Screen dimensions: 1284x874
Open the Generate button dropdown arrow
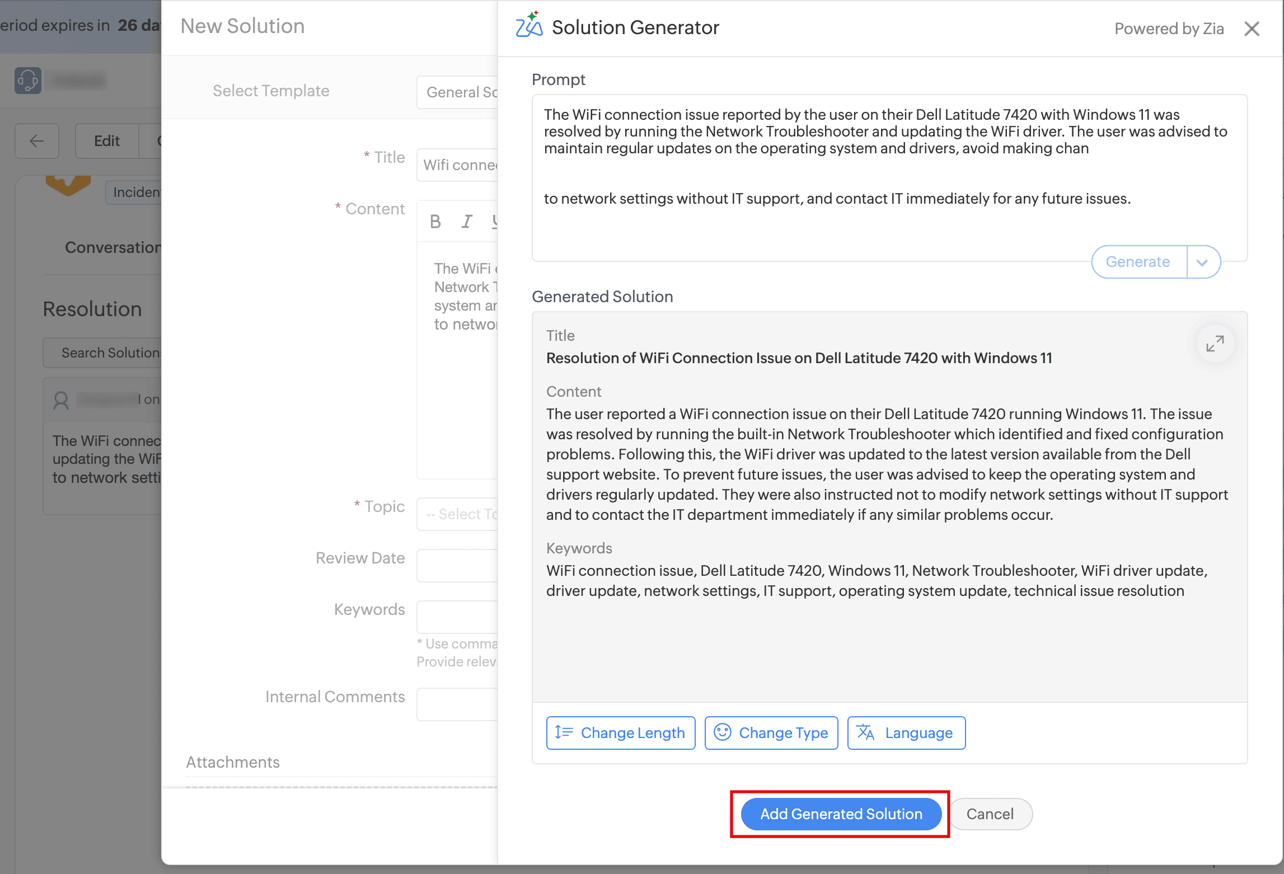pos(1202,262)
